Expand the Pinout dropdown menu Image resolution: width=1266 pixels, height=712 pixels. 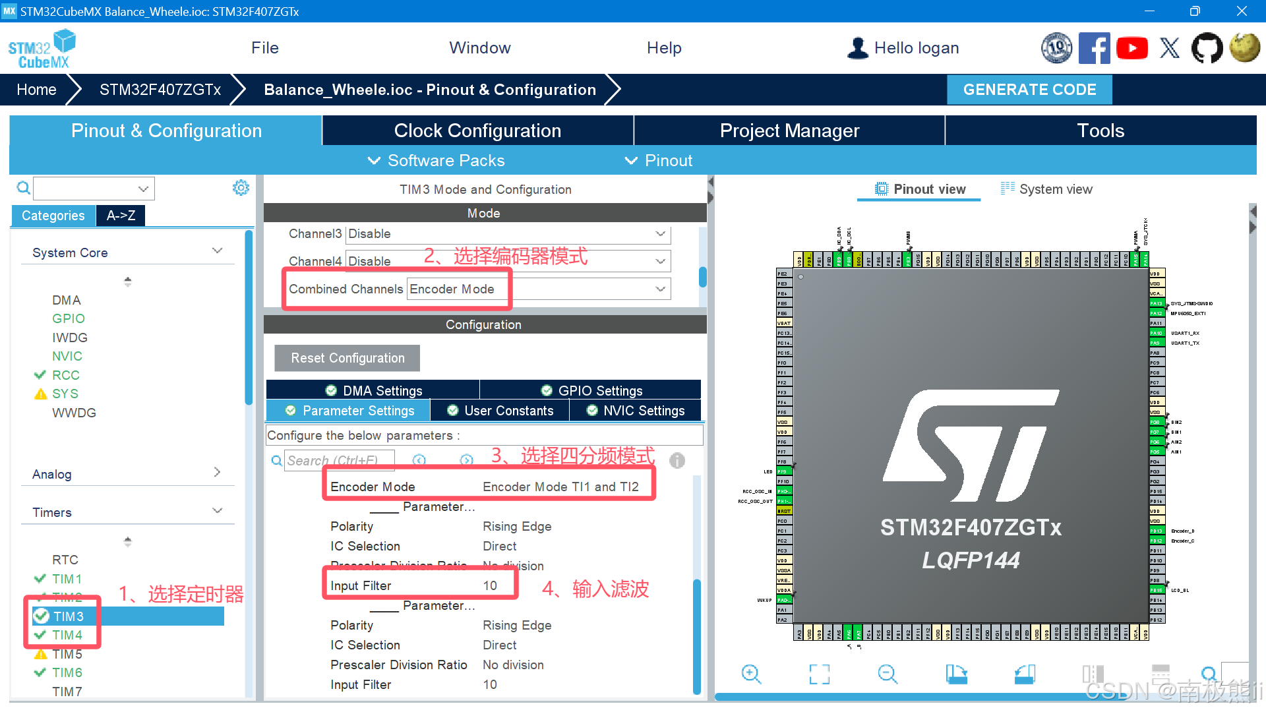(x=658, y=160)
